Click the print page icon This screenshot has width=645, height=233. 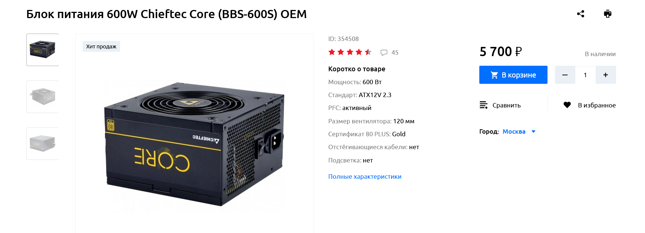coord(608,14)
